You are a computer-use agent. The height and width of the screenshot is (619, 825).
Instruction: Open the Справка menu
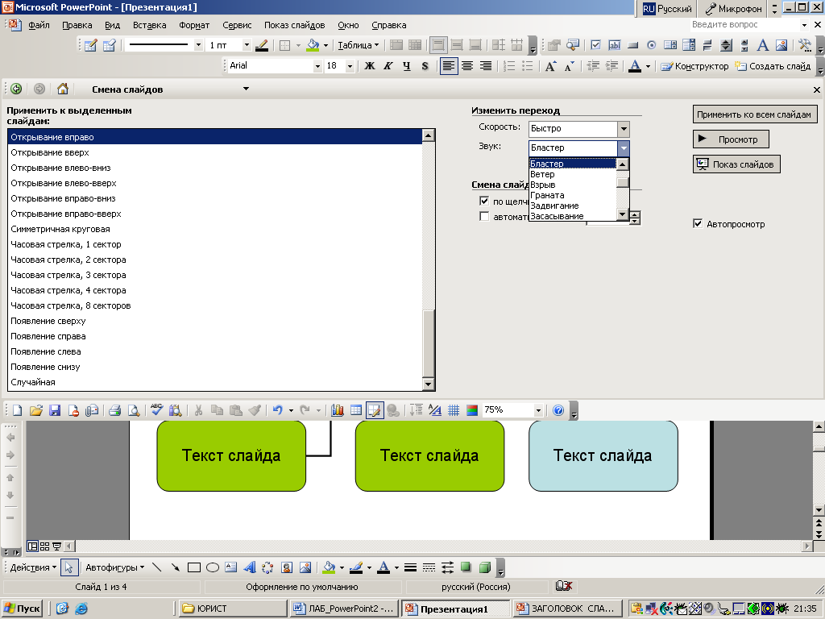click(389, 25)
